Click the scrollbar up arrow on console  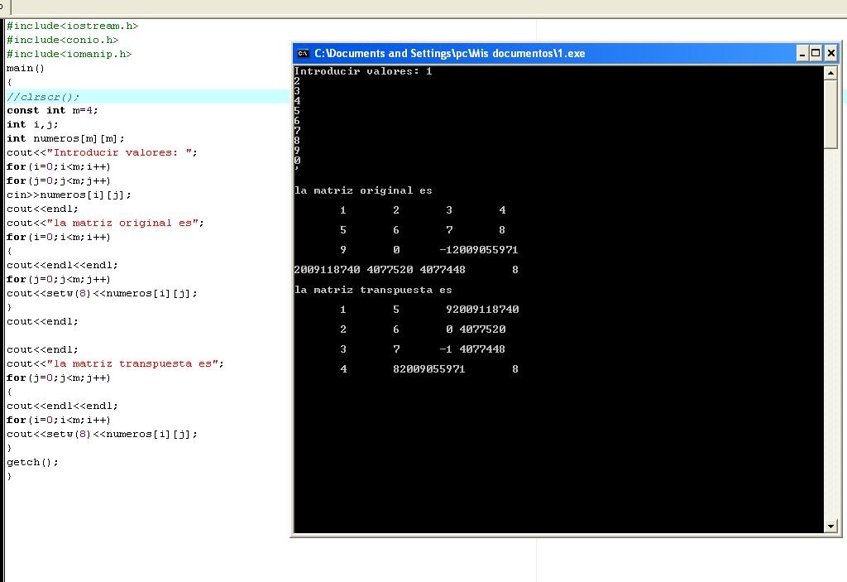point(830,71)
